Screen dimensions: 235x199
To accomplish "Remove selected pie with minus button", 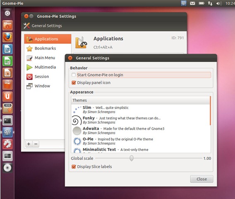I will click(36, 144).
